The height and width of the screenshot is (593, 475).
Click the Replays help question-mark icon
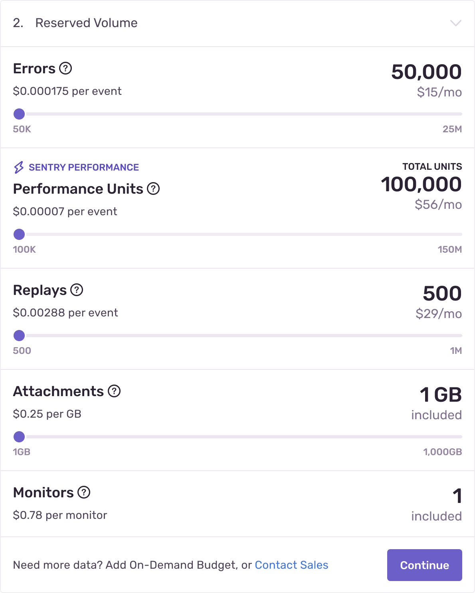click(x=77, y=290)
